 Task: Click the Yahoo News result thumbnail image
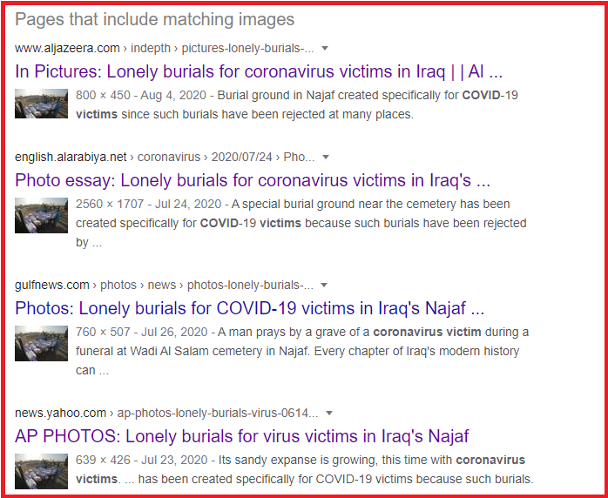point(41,471)
